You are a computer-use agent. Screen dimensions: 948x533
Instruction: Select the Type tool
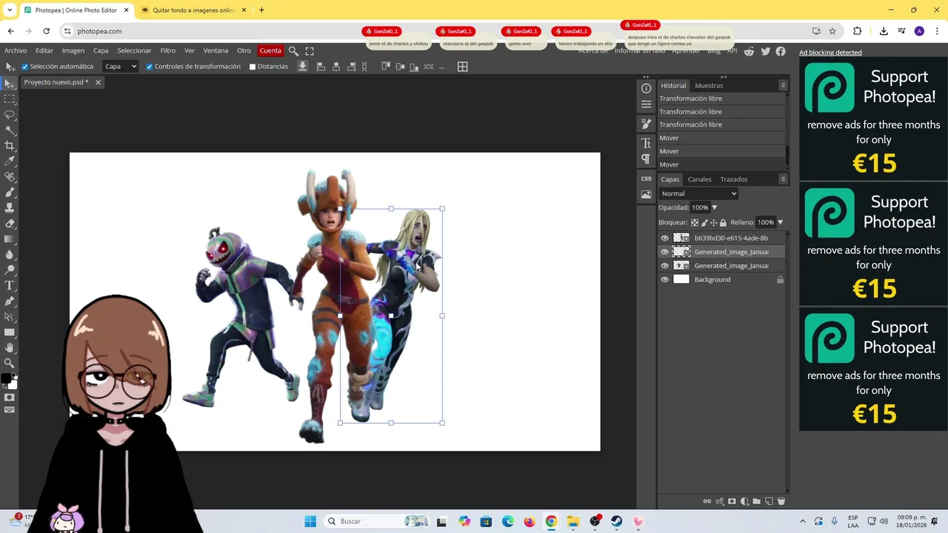(x=10, y=285)
